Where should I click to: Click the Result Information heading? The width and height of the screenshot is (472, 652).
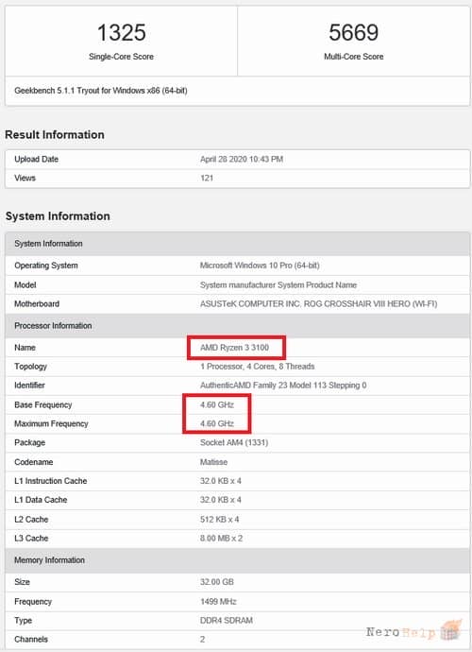[x=55, y=135]
